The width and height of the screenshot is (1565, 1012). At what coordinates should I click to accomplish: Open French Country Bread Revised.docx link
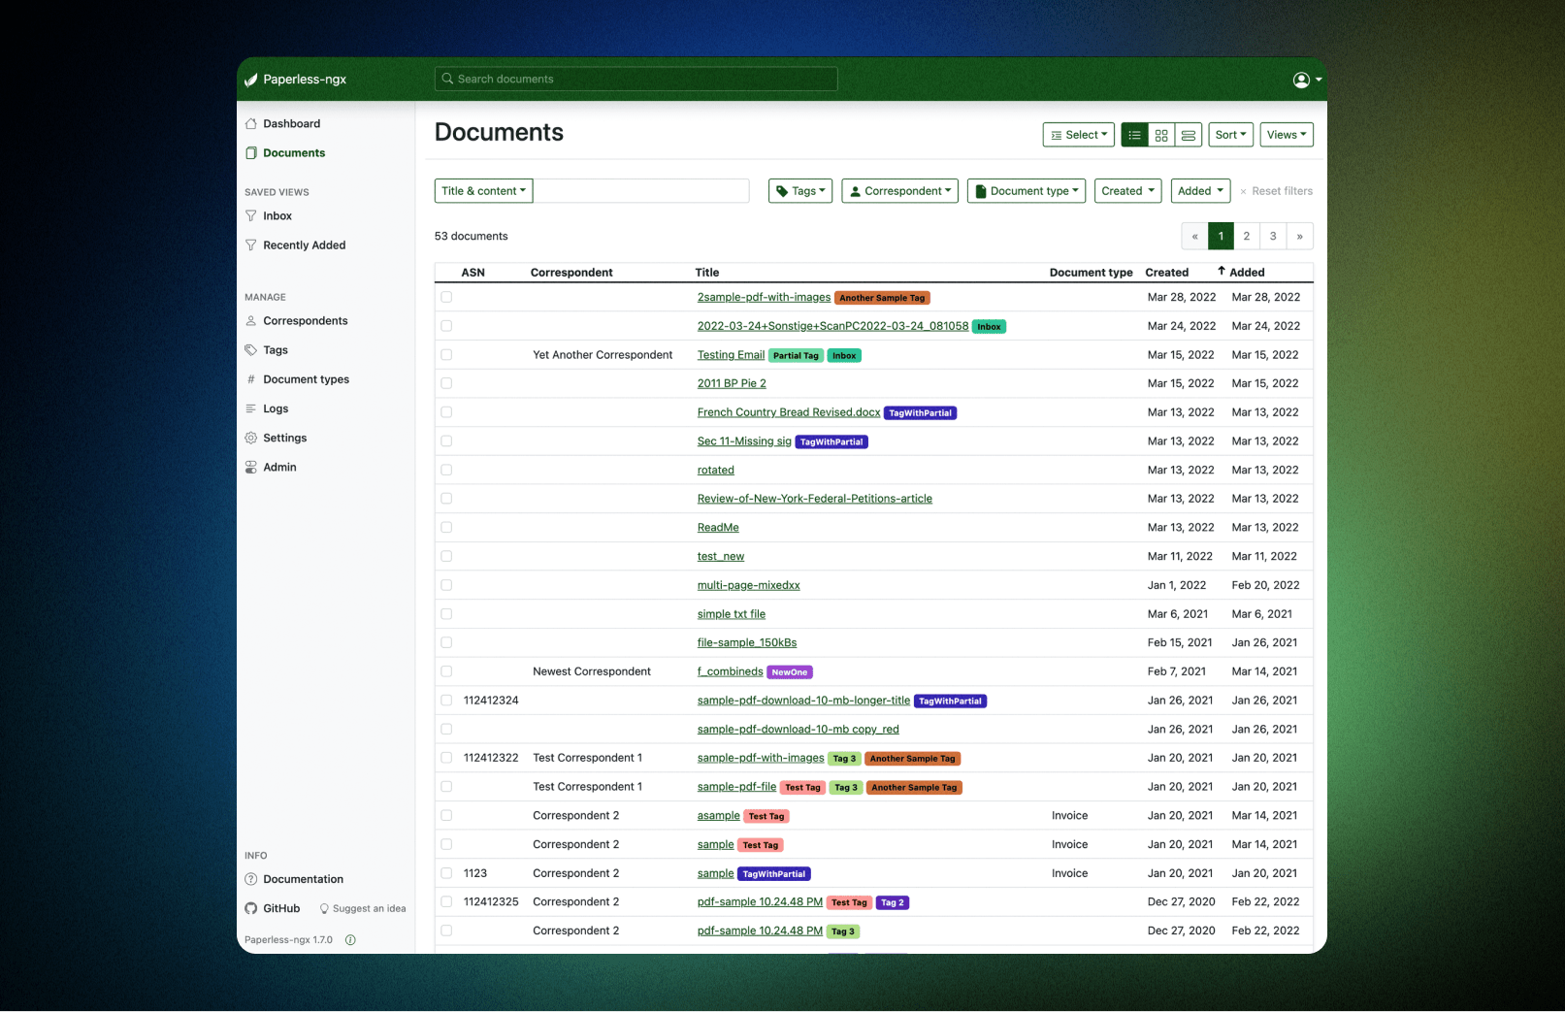click(x=789, y=412)
